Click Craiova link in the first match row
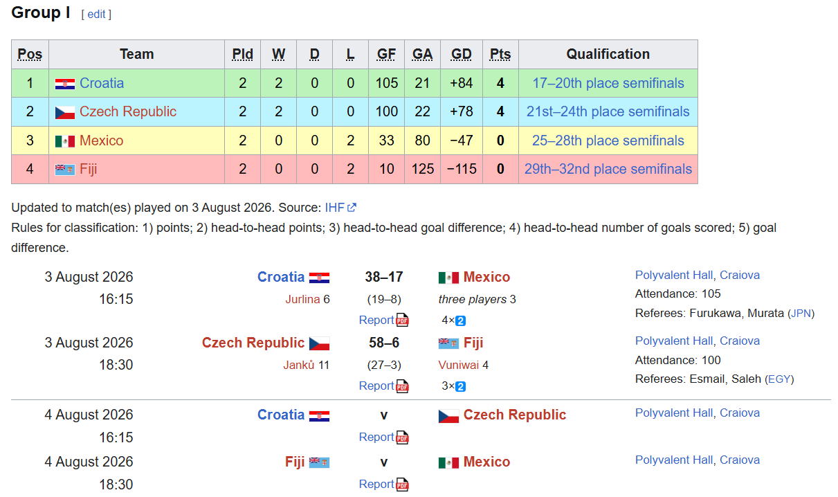The height and width of the screenshot is (497, 838). pos(740,275)
